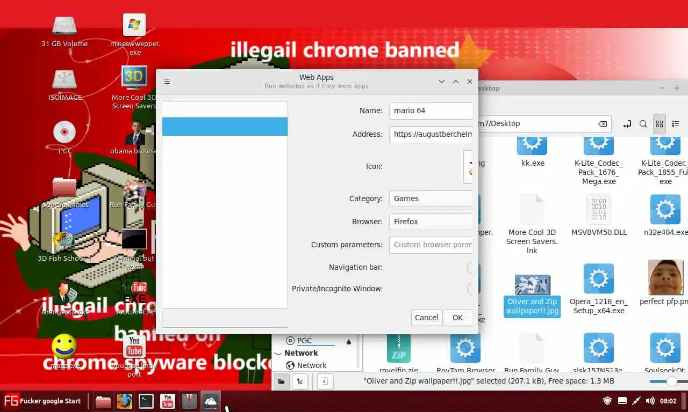Select More Cool 3D Screen Savers desktop icon

(134, 88)
